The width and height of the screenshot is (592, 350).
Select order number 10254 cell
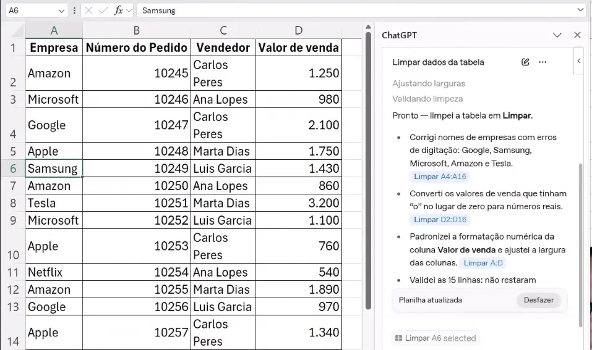[137, 272]
